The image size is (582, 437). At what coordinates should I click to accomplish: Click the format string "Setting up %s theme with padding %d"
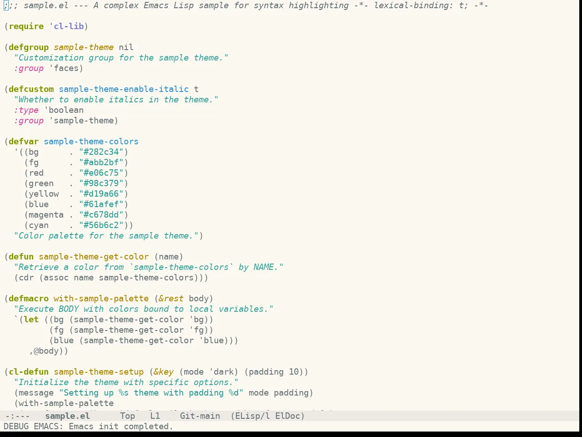151,393
